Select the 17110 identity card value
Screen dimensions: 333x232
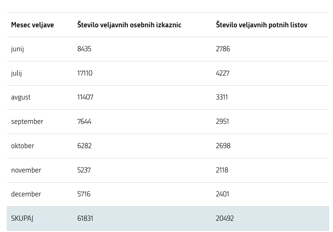(x=85, y=73)
